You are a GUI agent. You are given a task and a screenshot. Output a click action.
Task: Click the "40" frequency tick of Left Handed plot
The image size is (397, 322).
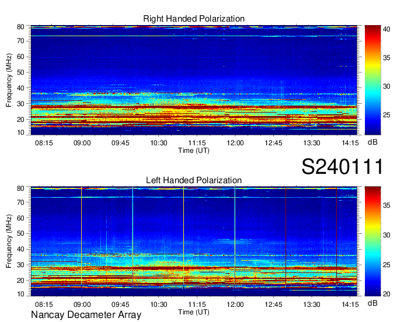(20, 250)
